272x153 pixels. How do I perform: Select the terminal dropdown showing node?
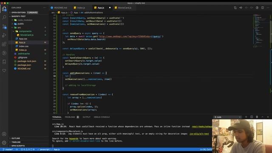[227, 117]
